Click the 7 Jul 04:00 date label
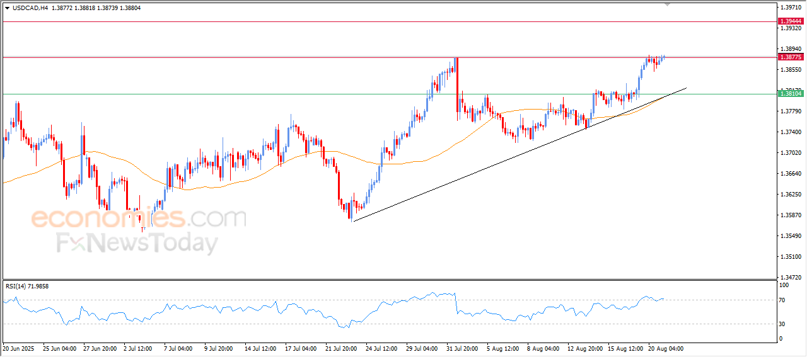The width and height of the screenshot is (807, 357). tap(178, 348)
